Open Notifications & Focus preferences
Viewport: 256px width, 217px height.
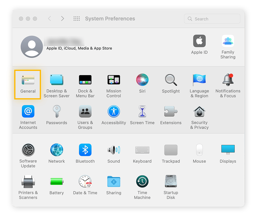click(228, 80)
